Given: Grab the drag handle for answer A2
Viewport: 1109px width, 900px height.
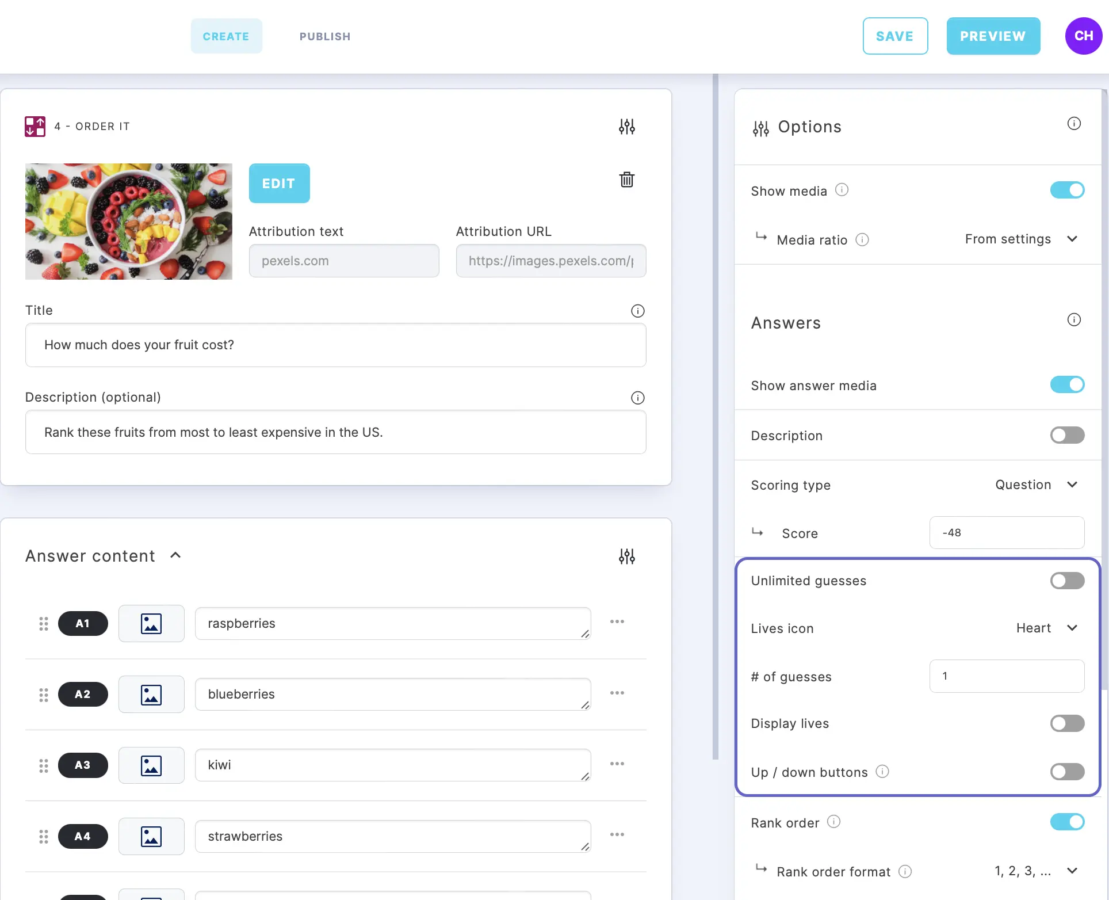Looking at the screenshot, I should point(44,695).
